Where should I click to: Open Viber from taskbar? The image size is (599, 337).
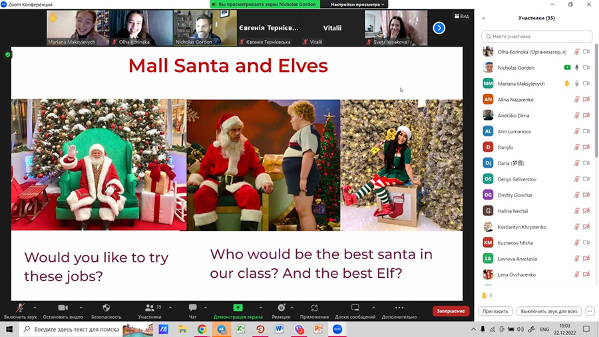(x=299, y=329)
